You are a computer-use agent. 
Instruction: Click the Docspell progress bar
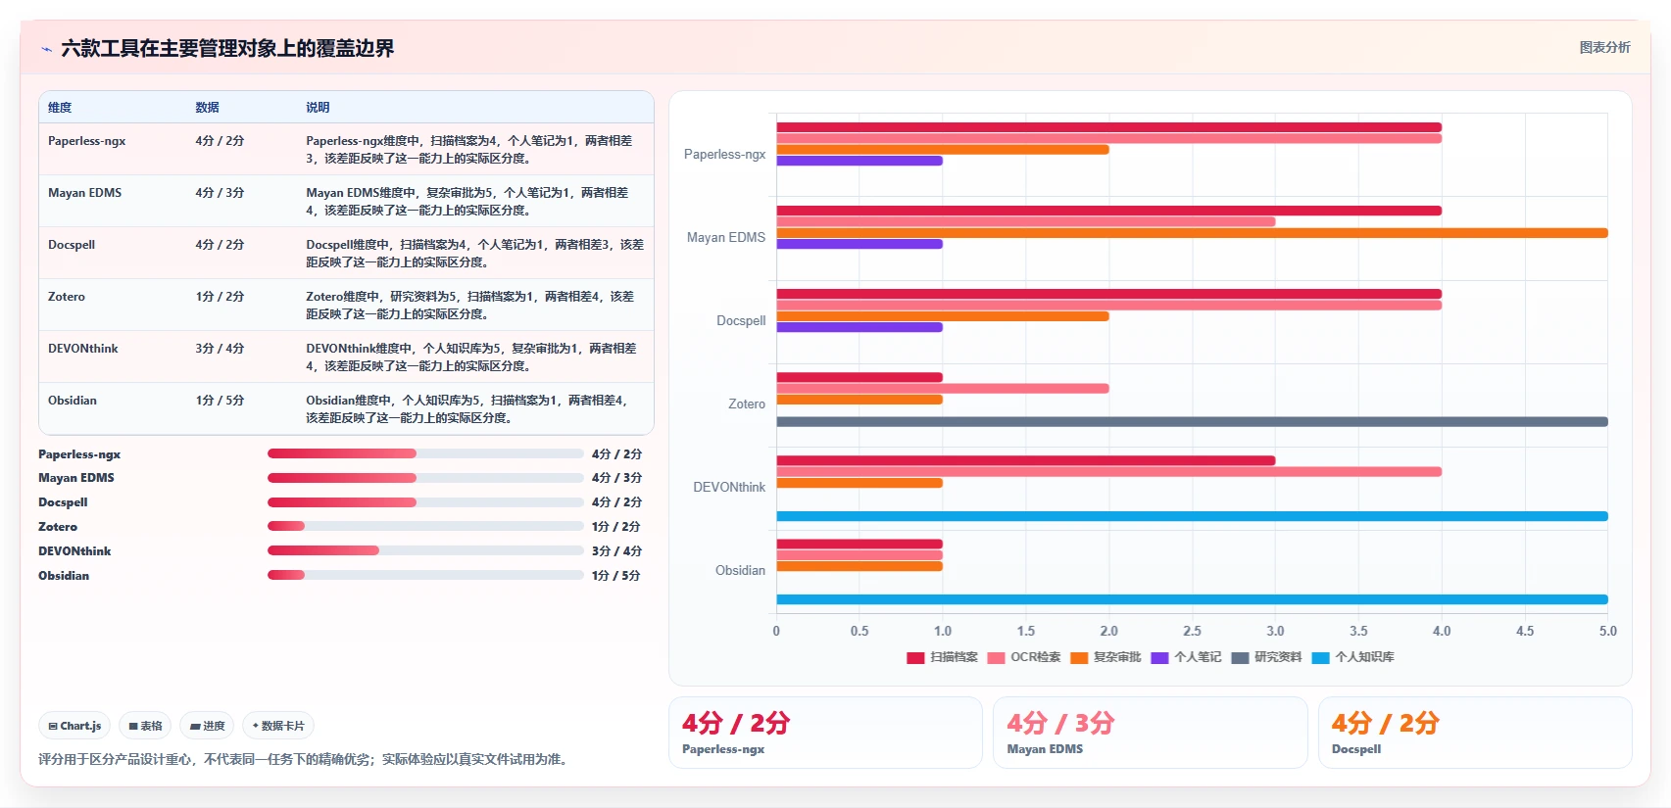point(425,502)
